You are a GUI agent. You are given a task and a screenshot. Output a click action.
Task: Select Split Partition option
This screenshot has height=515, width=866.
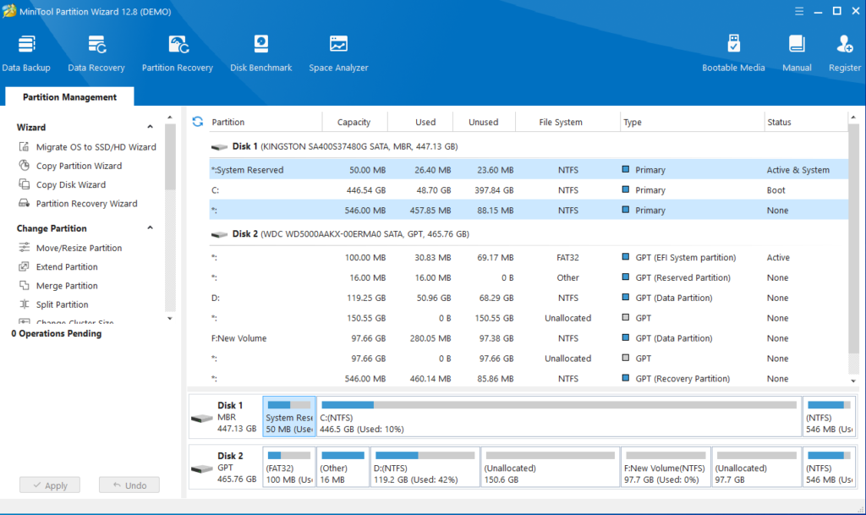(x=63, y=304)
